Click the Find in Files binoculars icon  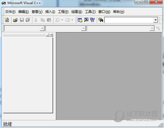click(x=101, y=20)
